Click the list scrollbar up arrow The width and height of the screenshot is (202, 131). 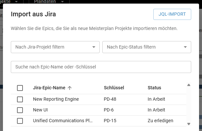point(189,85)
